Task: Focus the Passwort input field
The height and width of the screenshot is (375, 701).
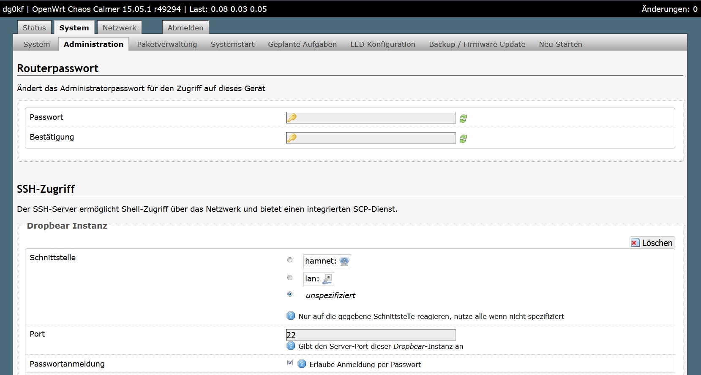Action: pyautogui.click(x=371, y=118)
